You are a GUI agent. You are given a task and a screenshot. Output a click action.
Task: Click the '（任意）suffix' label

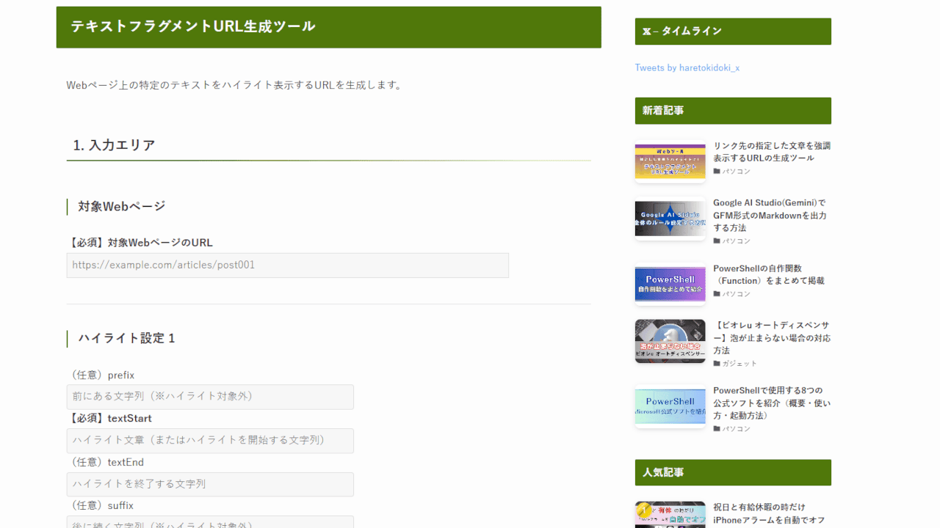click(100, 506)
